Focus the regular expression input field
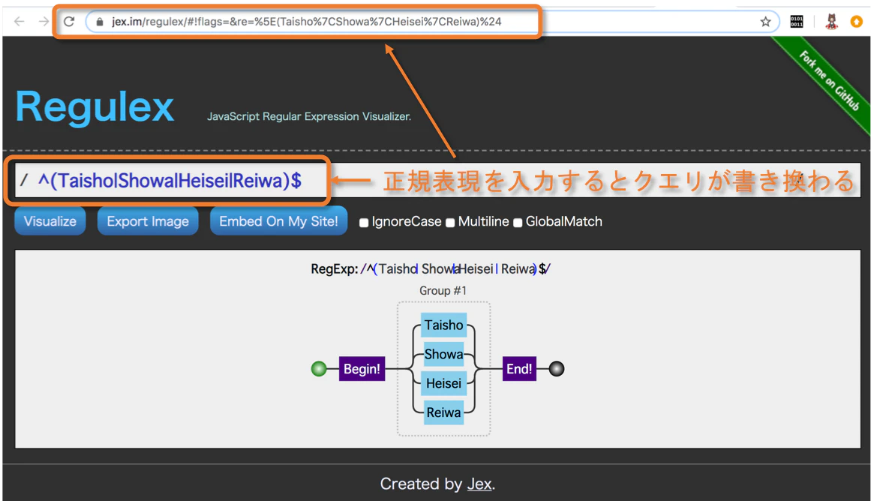Screen dimensions: 883x501 pyautogui.click(x=437, y=180)
